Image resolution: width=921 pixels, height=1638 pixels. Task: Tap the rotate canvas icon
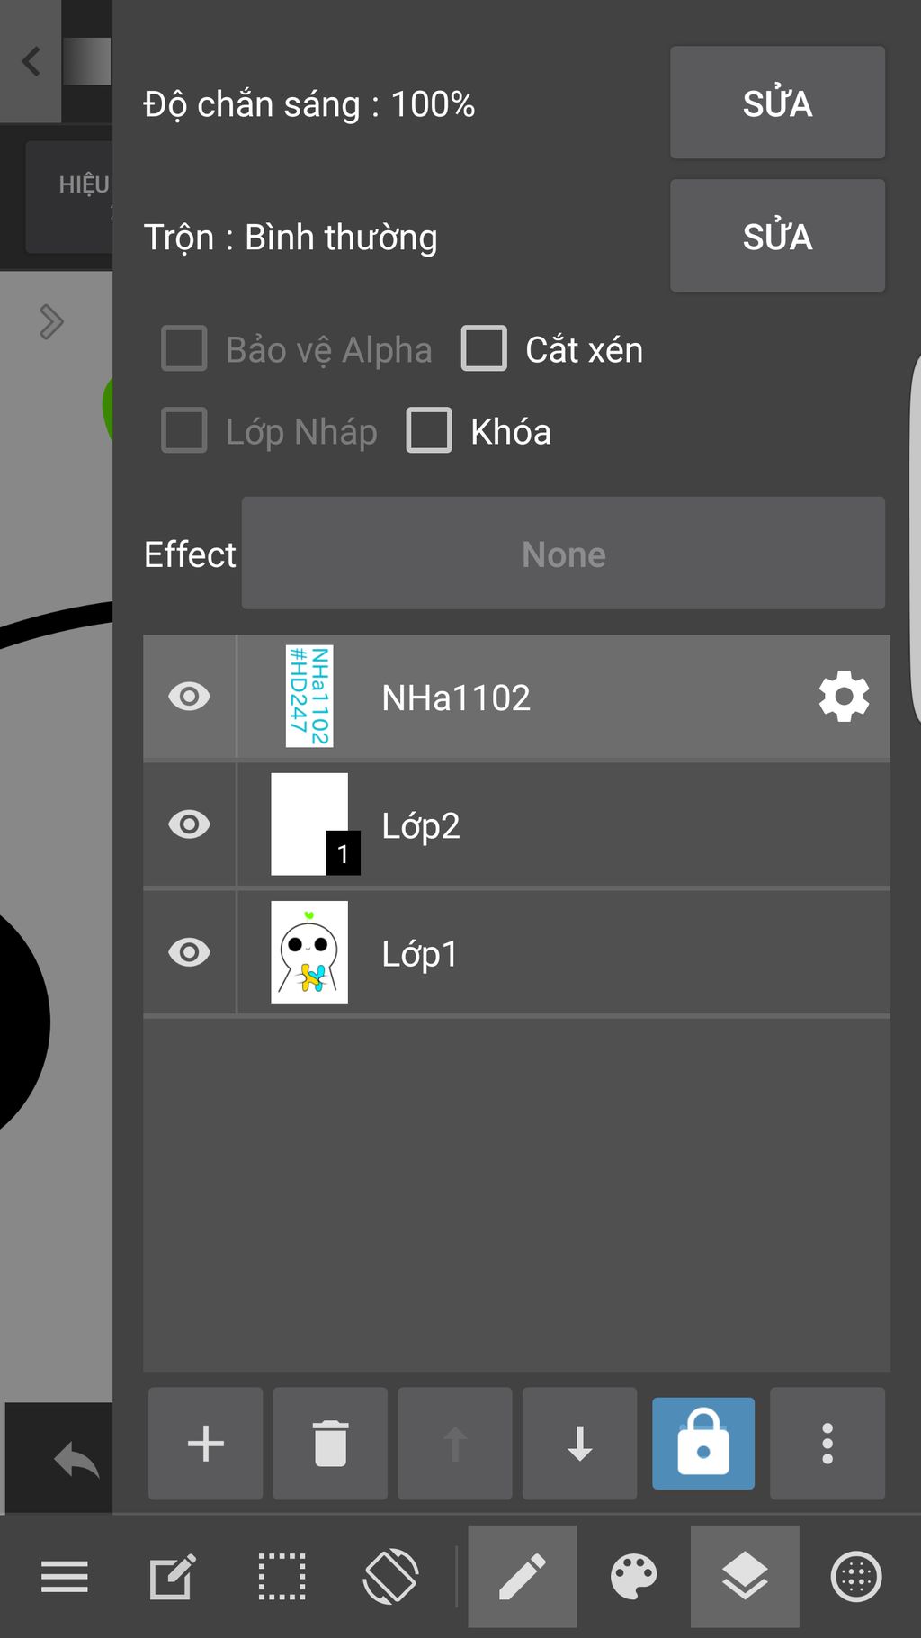coord(390,1577)
